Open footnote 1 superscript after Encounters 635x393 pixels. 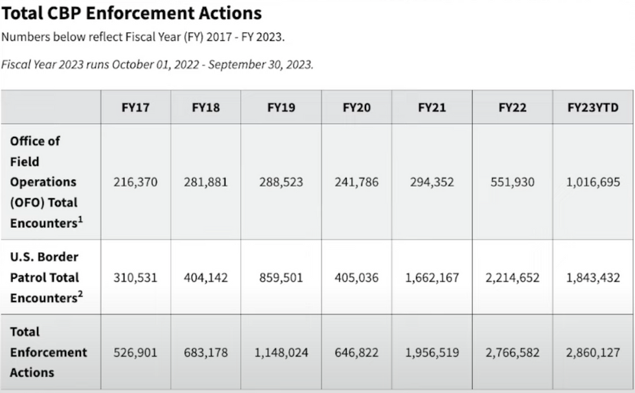click(80, 219)
